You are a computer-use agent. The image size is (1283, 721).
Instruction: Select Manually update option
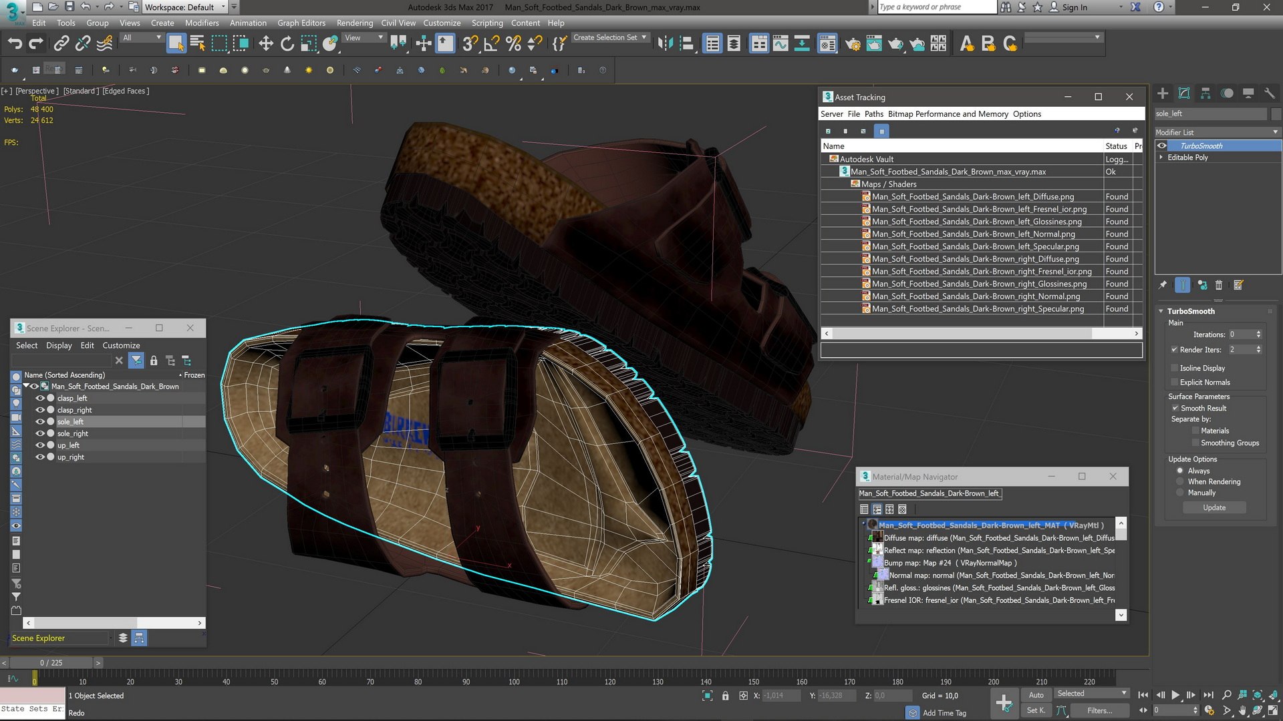click(x=1180, y=493)
